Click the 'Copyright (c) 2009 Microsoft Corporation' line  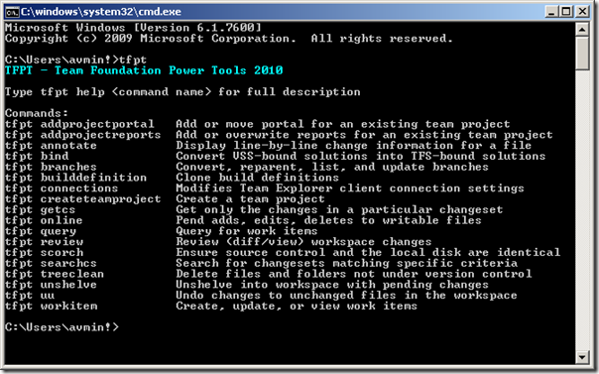(228, 39)
